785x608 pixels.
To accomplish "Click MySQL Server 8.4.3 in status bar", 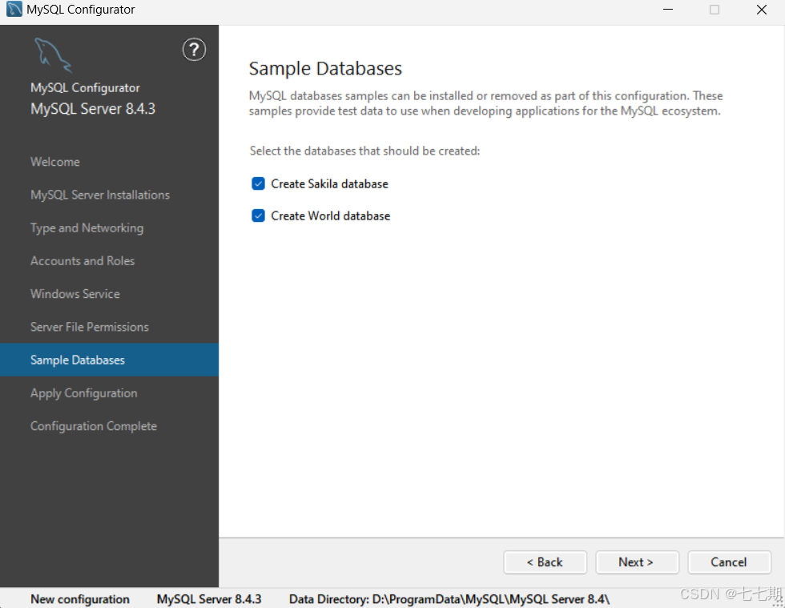I will point(209,599).
